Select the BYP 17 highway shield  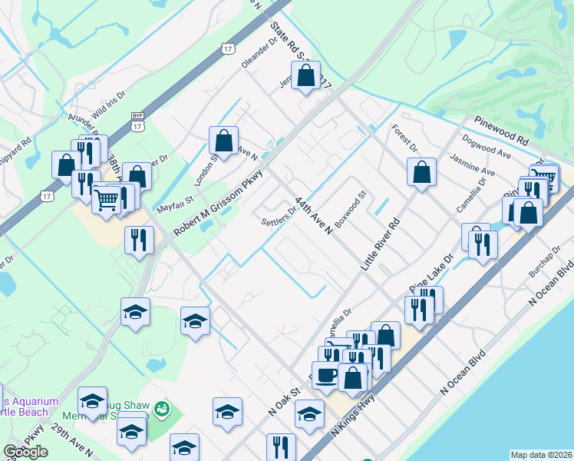pyautogui.click(x=137, y=122)
